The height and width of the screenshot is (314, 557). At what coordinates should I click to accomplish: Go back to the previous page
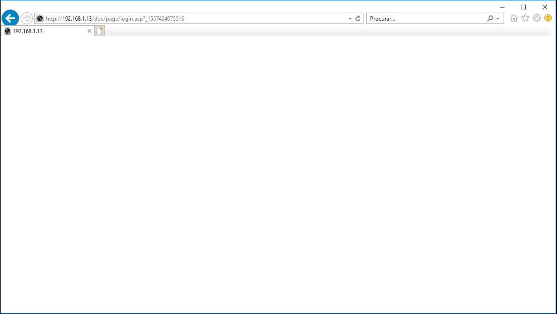10,18
